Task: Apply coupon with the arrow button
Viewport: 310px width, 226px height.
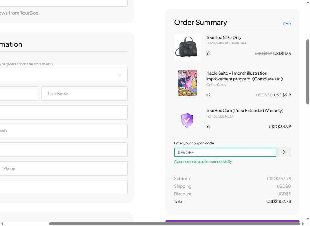Action: pos(283,152)
